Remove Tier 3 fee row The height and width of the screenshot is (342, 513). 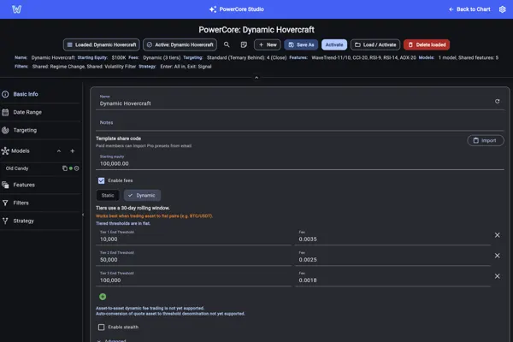497,276
